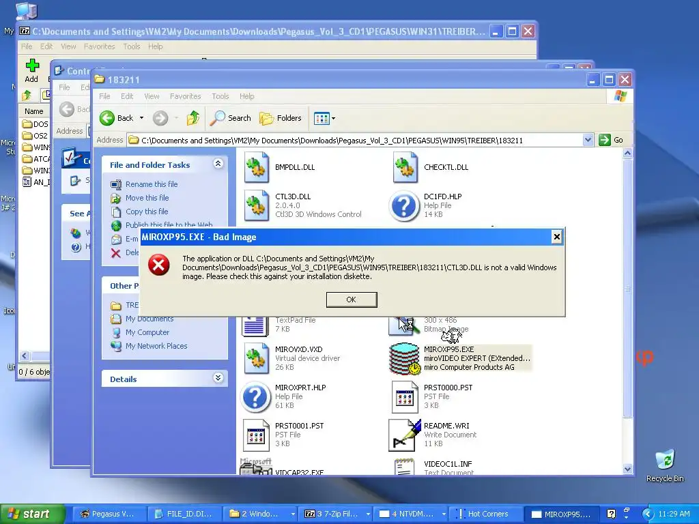Click scroll up arrow in file list
The image size is (699, 524).
point(627,154)
